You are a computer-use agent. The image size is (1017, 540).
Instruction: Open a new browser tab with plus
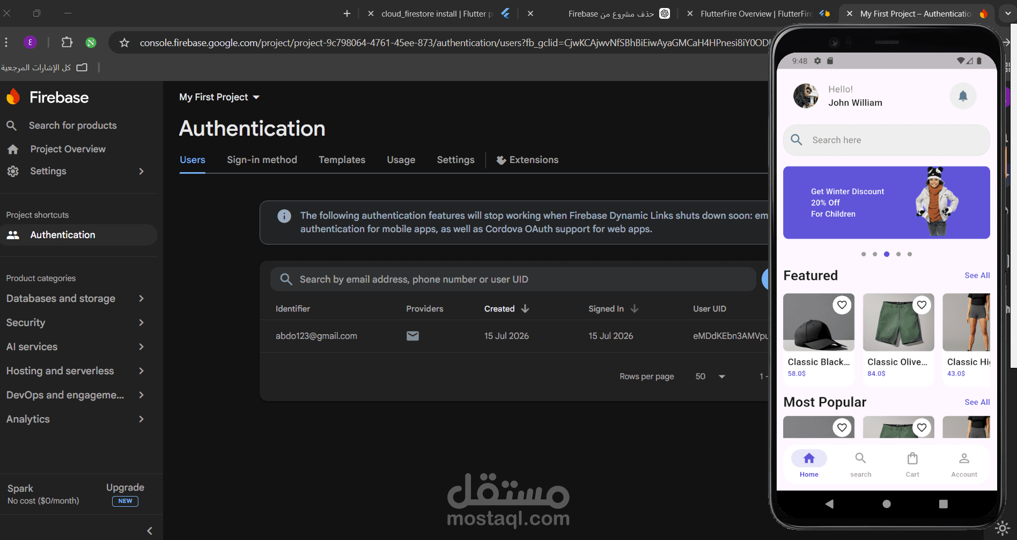pyautogui.click(x=347, y=13)
